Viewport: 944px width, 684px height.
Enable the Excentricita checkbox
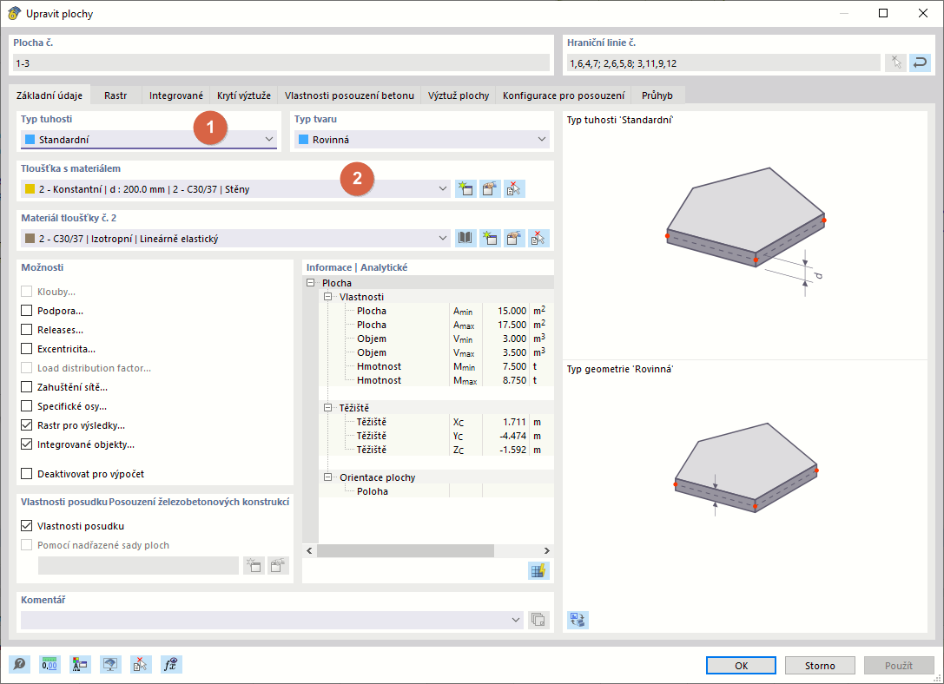[x=27, y=349]
